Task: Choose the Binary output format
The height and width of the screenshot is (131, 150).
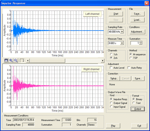Action: 137,99
